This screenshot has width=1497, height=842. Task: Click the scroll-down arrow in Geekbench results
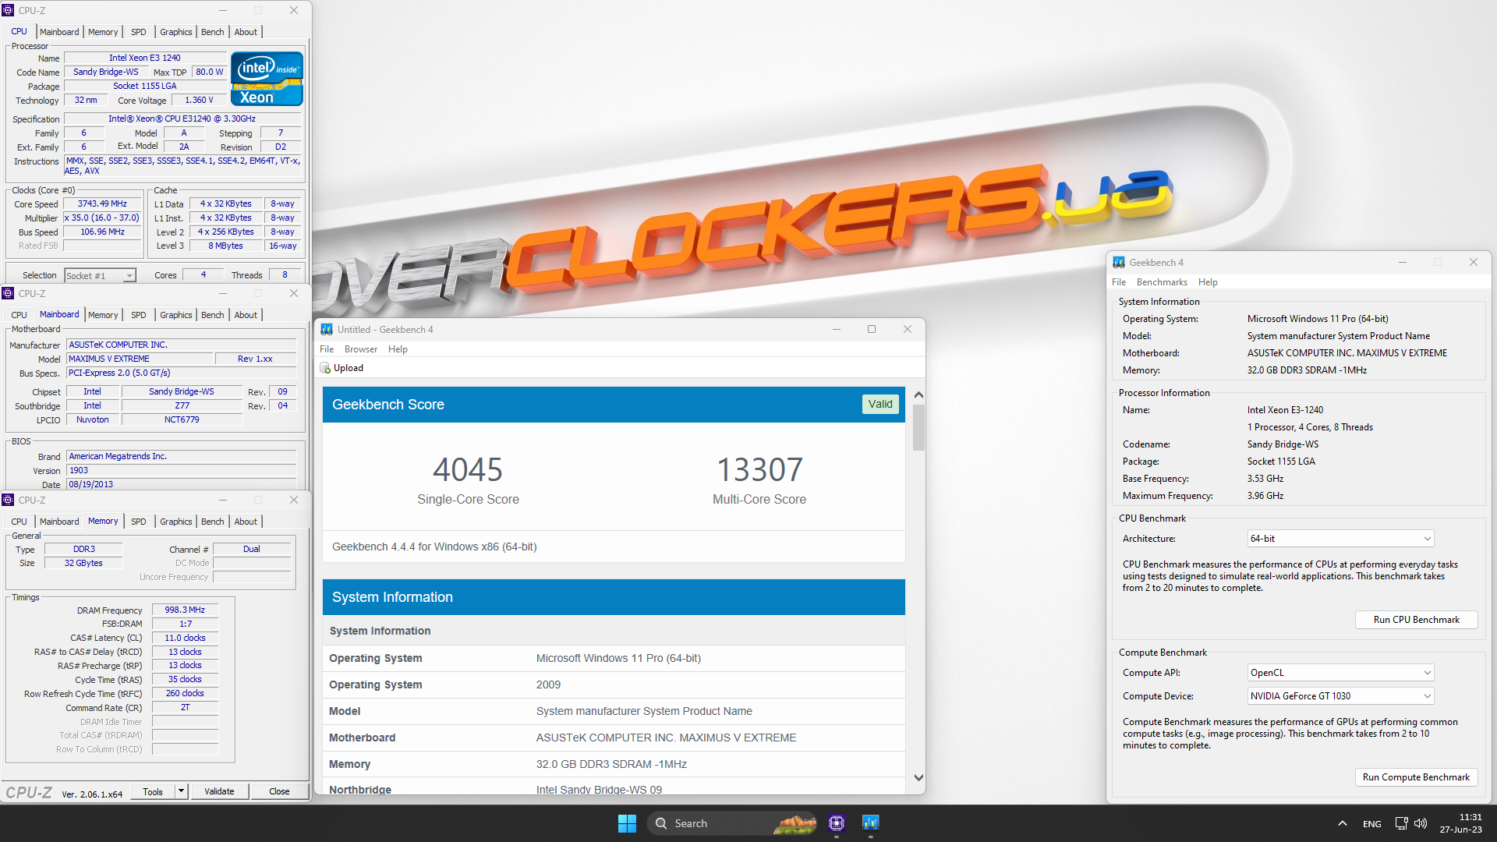918,777
